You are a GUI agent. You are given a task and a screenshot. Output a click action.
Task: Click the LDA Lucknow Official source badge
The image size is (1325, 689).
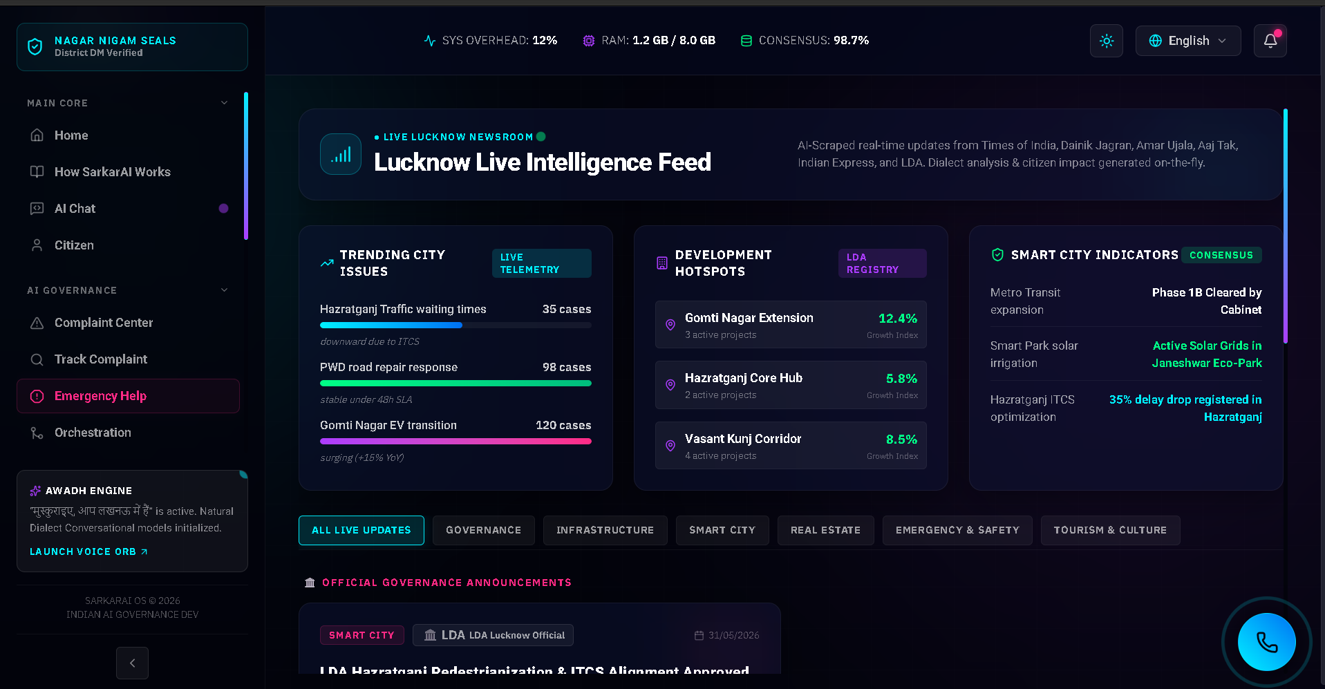click(494, 635)
